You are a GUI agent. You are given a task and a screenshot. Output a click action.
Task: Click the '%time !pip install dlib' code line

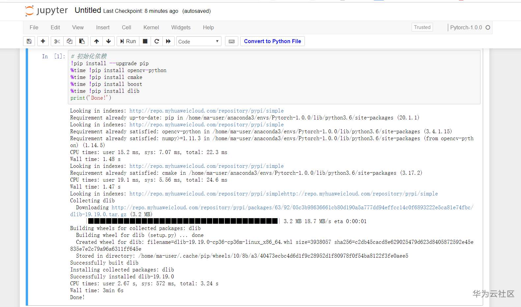pos(105,91)
